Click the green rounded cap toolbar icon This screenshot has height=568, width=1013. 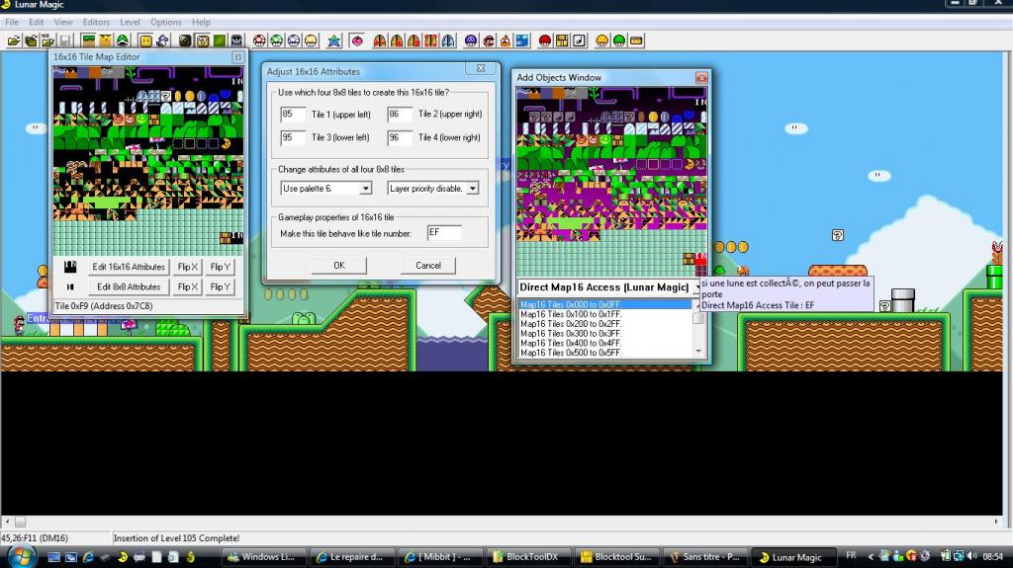(619, 41)
